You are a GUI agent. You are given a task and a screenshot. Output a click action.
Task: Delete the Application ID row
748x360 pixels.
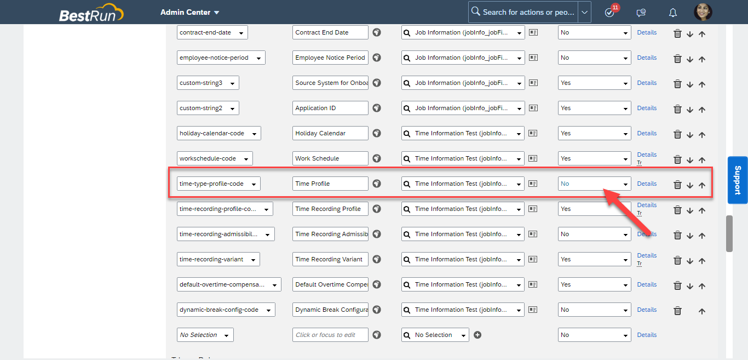677,109
